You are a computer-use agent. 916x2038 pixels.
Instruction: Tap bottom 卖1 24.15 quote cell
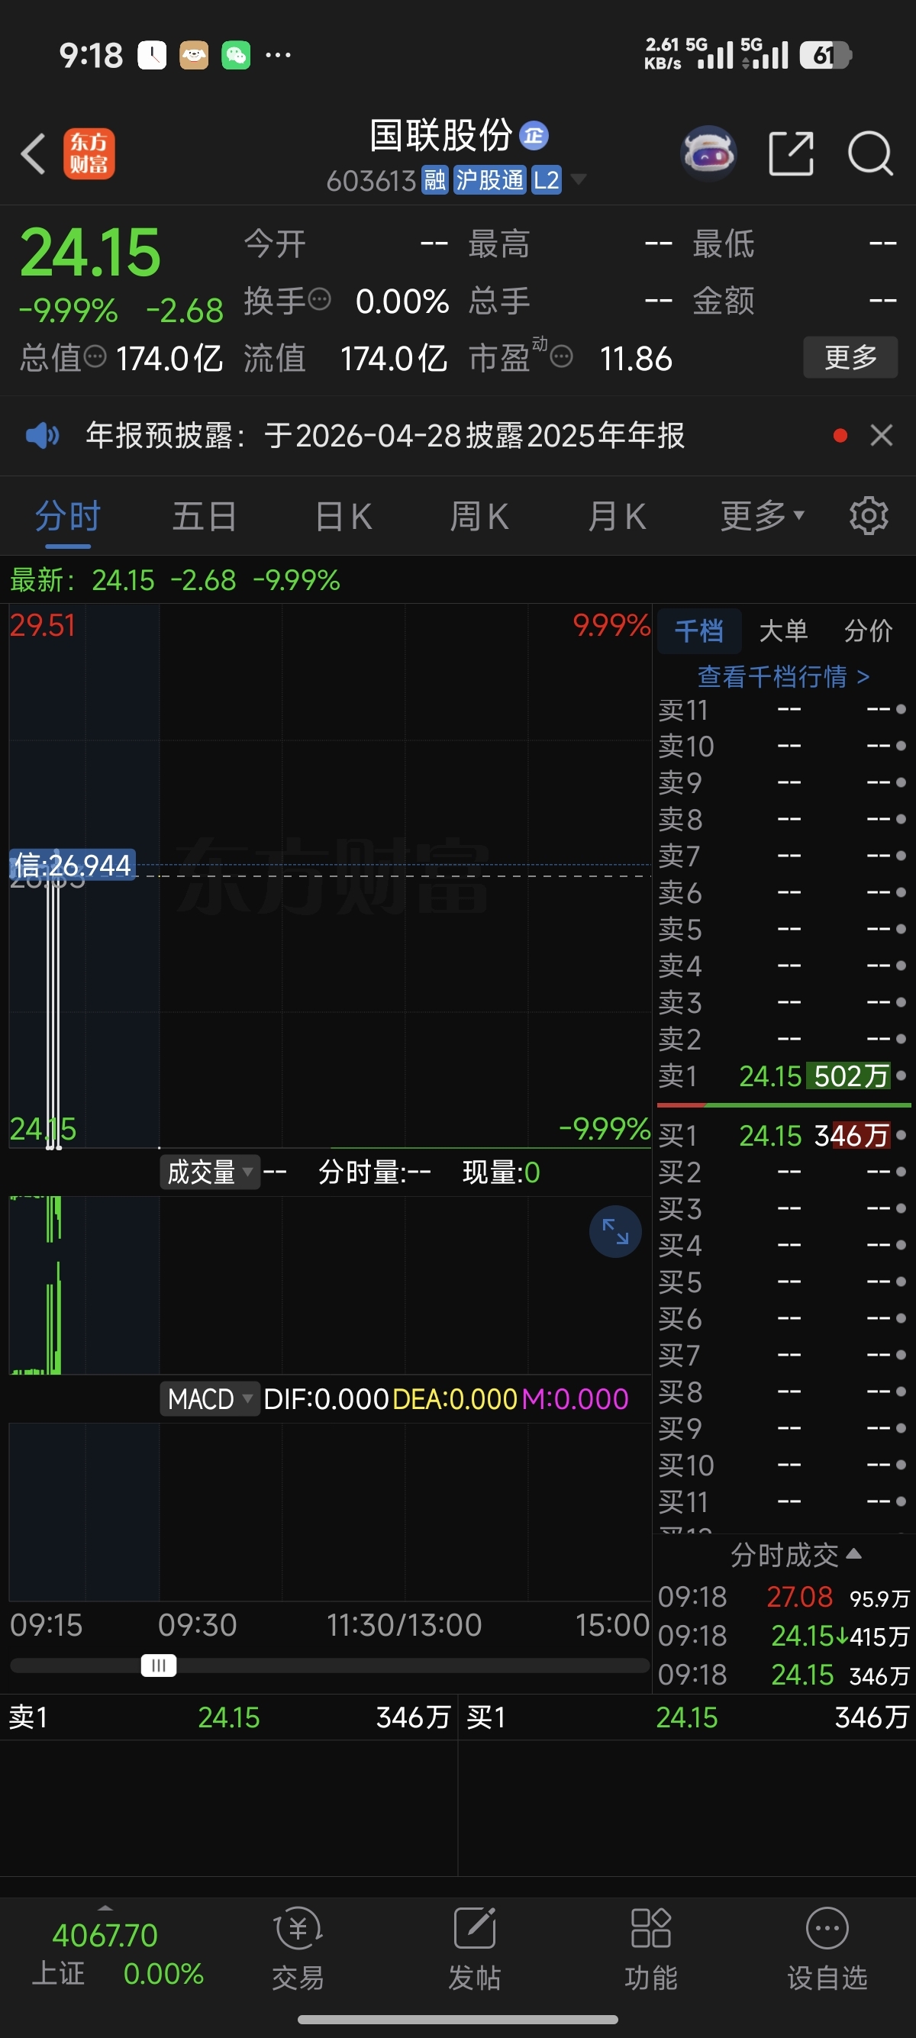click(x=228, y=1717)
